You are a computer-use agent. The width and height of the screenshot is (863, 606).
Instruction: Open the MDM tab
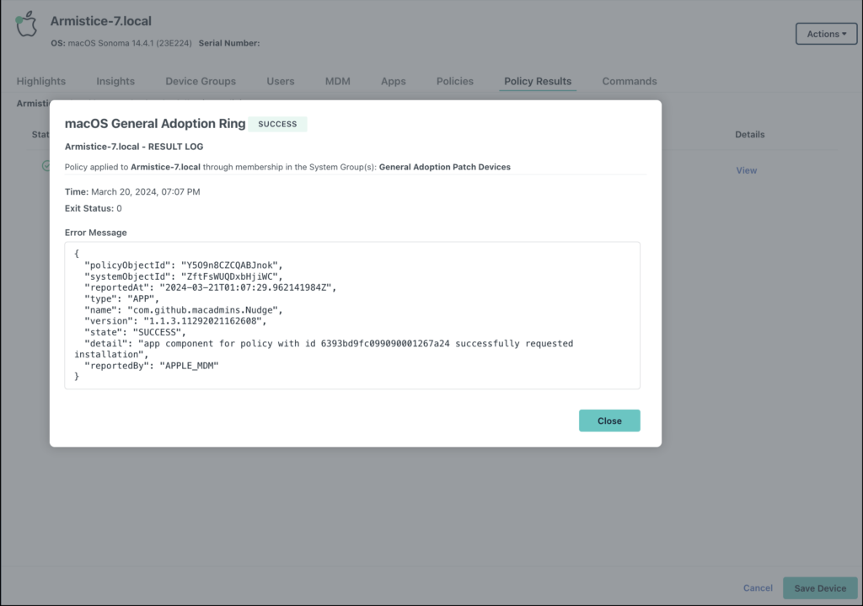pyautogui.click(x=337, y=81)
